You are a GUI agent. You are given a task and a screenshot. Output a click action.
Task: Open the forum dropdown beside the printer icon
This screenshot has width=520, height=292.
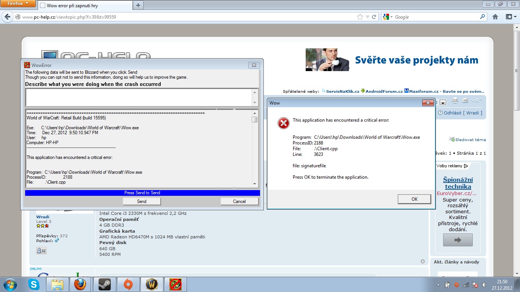pyautogui.click(x=443, y=102)
